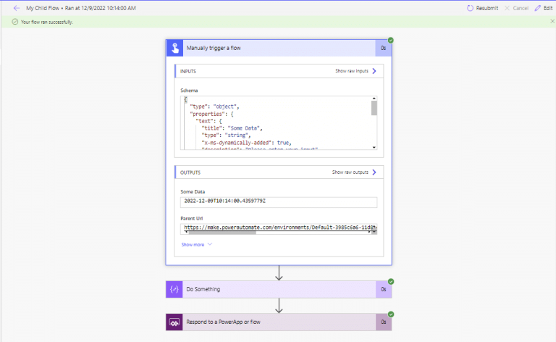
Task: Click the Schema scrollbar up arrow
Action: tap(374, 99)
